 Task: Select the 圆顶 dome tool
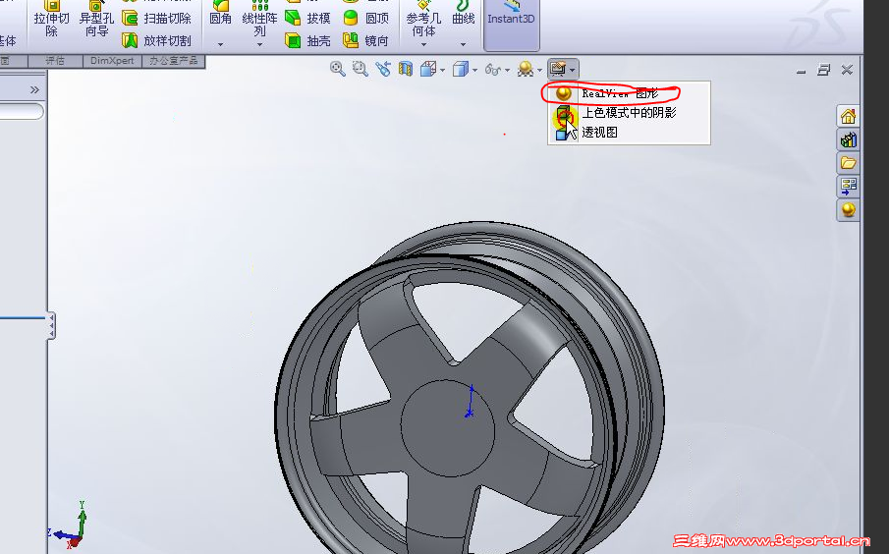coord(366,18)
